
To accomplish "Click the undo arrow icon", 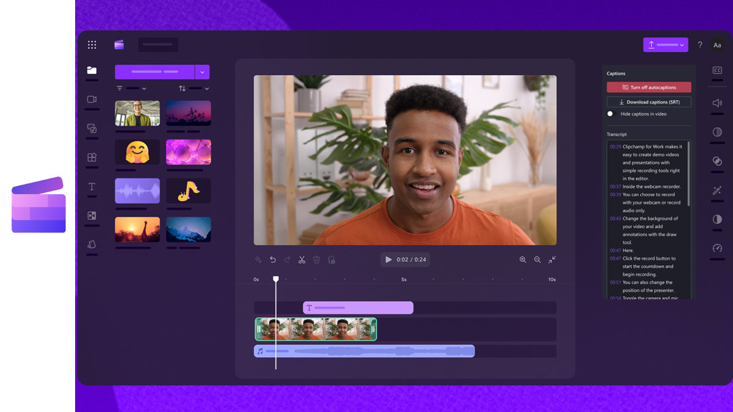I will tap(273, 260).
